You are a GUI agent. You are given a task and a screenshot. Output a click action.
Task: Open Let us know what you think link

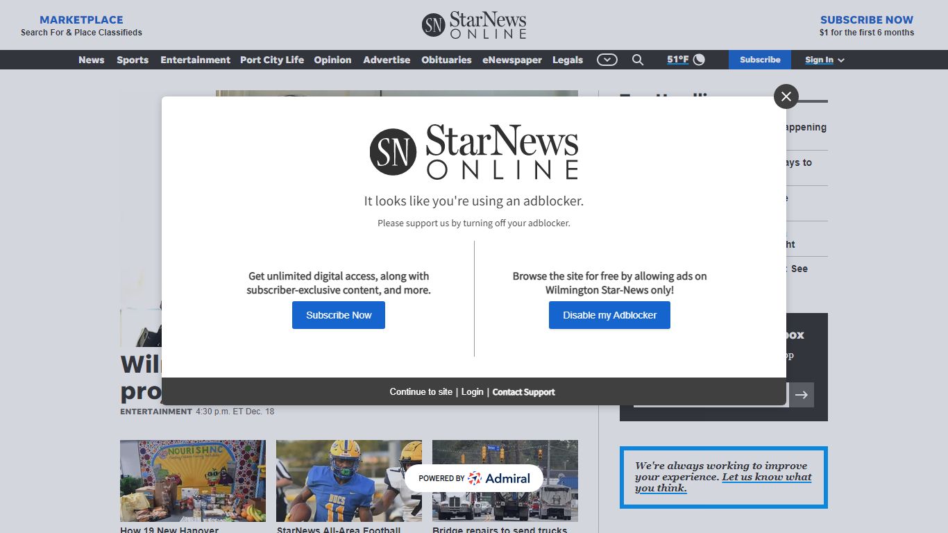[x=723, y=482]
